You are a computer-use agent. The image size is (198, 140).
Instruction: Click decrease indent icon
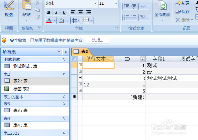coord(126,6)
